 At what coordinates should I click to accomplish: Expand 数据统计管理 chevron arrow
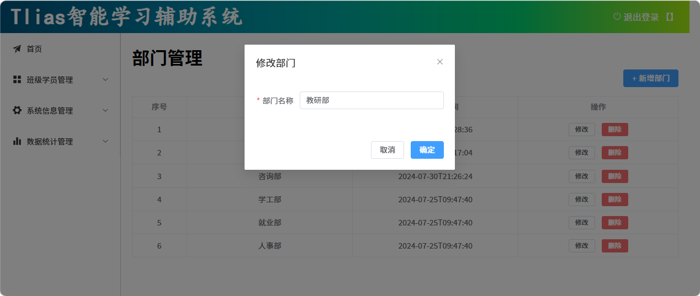(106, 142)
